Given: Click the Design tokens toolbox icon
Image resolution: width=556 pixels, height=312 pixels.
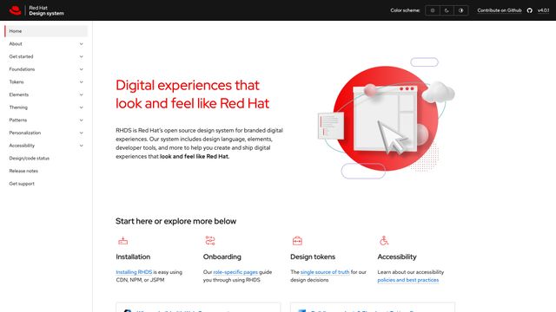Looking at the screenshot, I should pos(297,241).
